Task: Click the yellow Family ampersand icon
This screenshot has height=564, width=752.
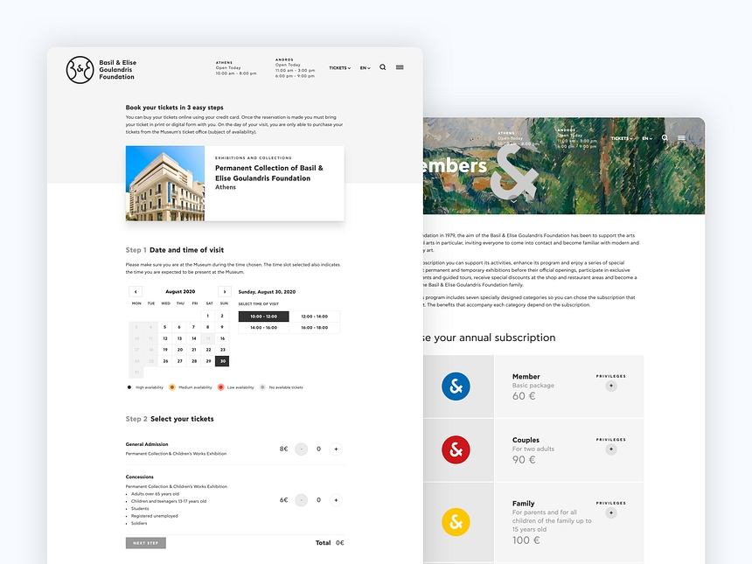Action: point(456,522)
